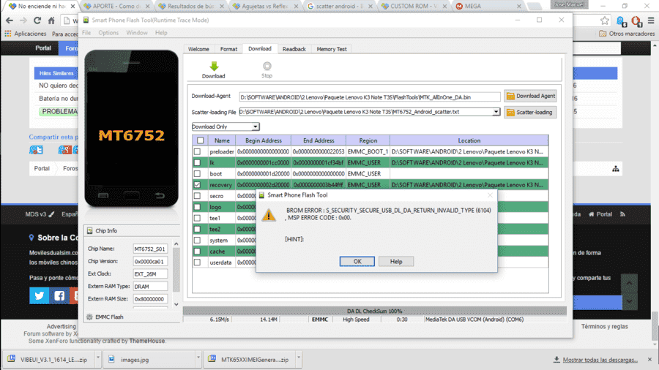Click the green Download arrow icon
Screen dimensions: 659x370
pyautogui.click(x=214, y=67)
